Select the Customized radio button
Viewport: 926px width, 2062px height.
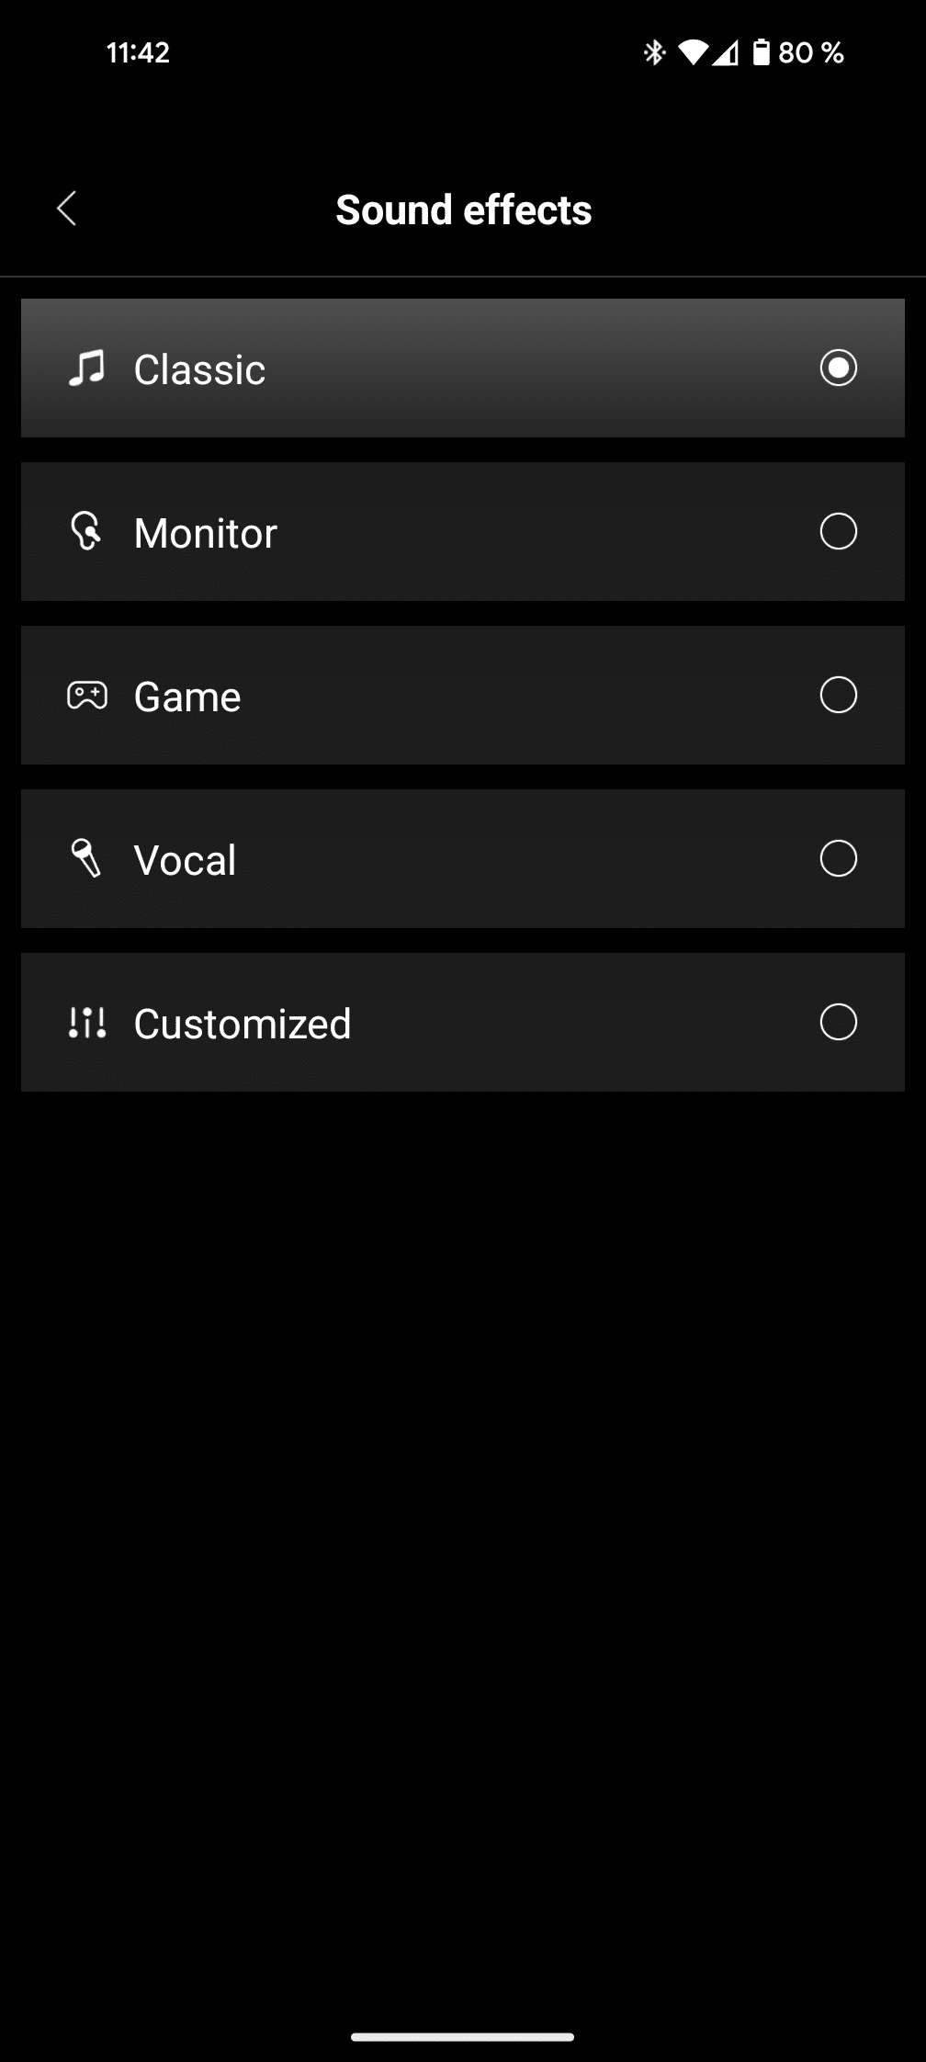(x=838, y=1022)
